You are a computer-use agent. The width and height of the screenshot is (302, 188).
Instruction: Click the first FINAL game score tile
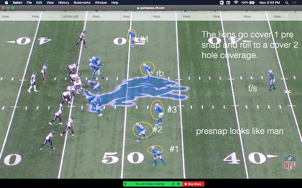coord(15,15)
